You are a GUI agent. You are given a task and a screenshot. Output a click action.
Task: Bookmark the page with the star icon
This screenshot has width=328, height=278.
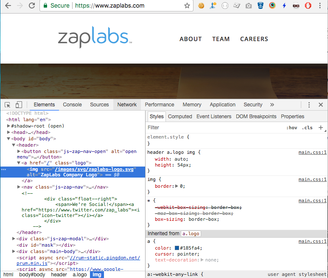(x=187, y=6)
